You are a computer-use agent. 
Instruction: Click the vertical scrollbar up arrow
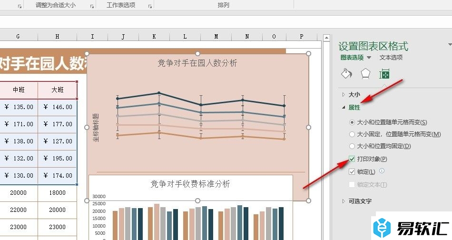tap(326, 38)
